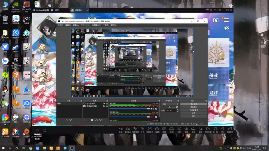Open transition properties gear icon

[x=177, y=107]
